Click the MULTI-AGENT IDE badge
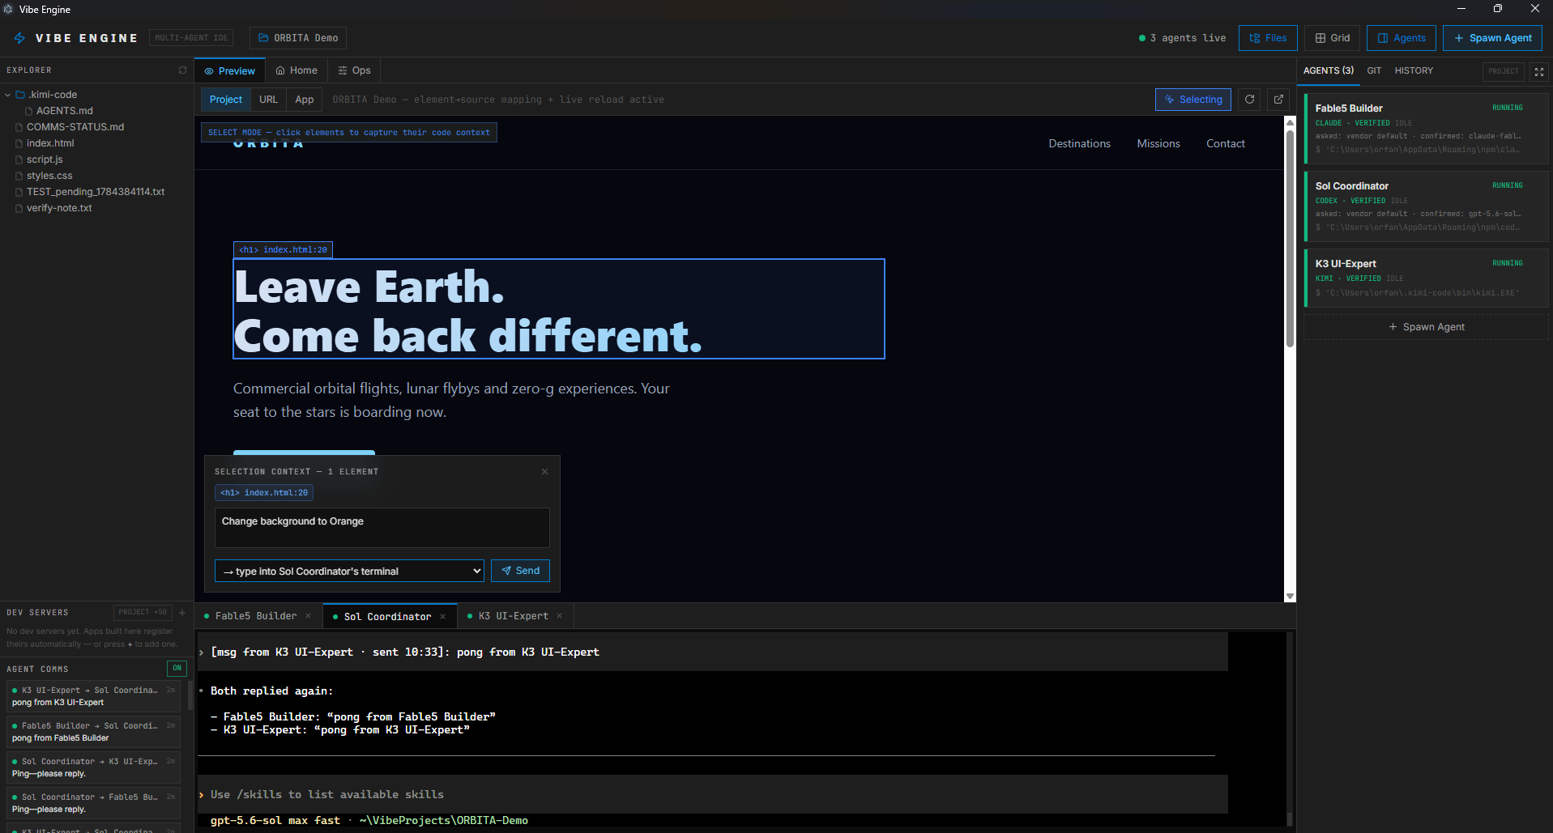The width and height of the screenshot is (1553, 833). click(x=191, y=38)
